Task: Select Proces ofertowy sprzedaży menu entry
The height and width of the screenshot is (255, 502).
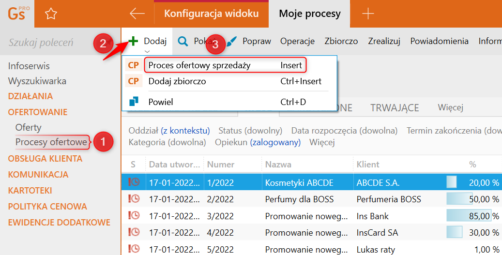Action: (x=199, y=65)
